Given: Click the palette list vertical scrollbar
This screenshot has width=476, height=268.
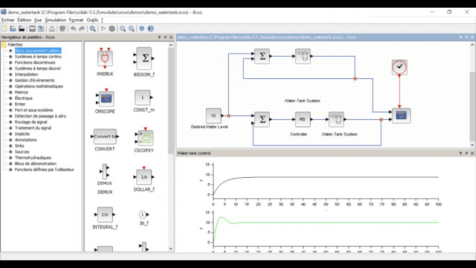Looking at the screenshot, I should 171,109.
